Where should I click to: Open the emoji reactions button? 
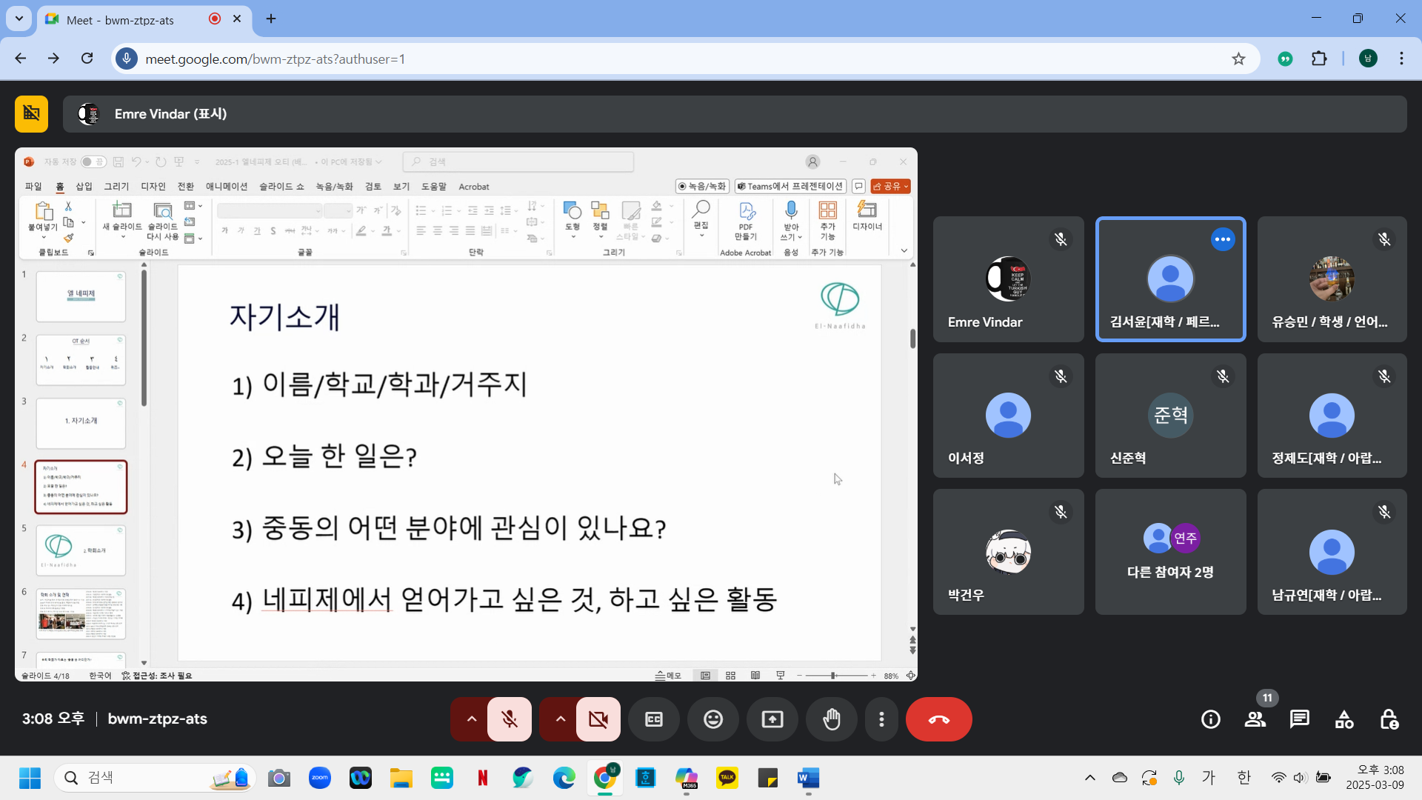point(713,719)
